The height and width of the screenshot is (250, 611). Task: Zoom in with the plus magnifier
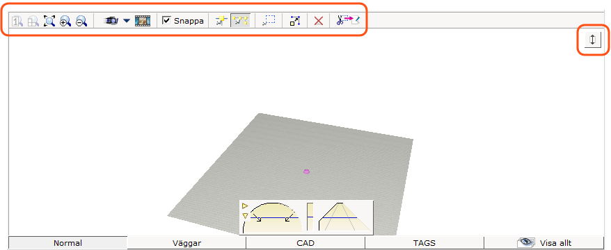coord(65,21)
